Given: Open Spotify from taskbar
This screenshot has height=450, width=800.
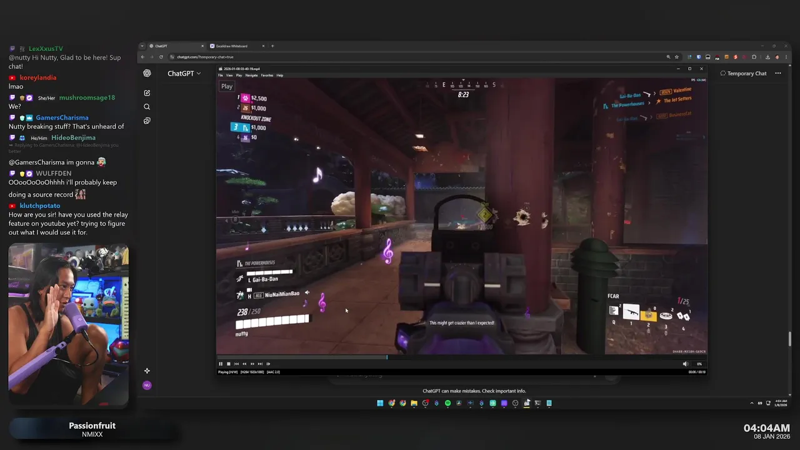Looking at the screenshot, I should click(x=447, y=403).
